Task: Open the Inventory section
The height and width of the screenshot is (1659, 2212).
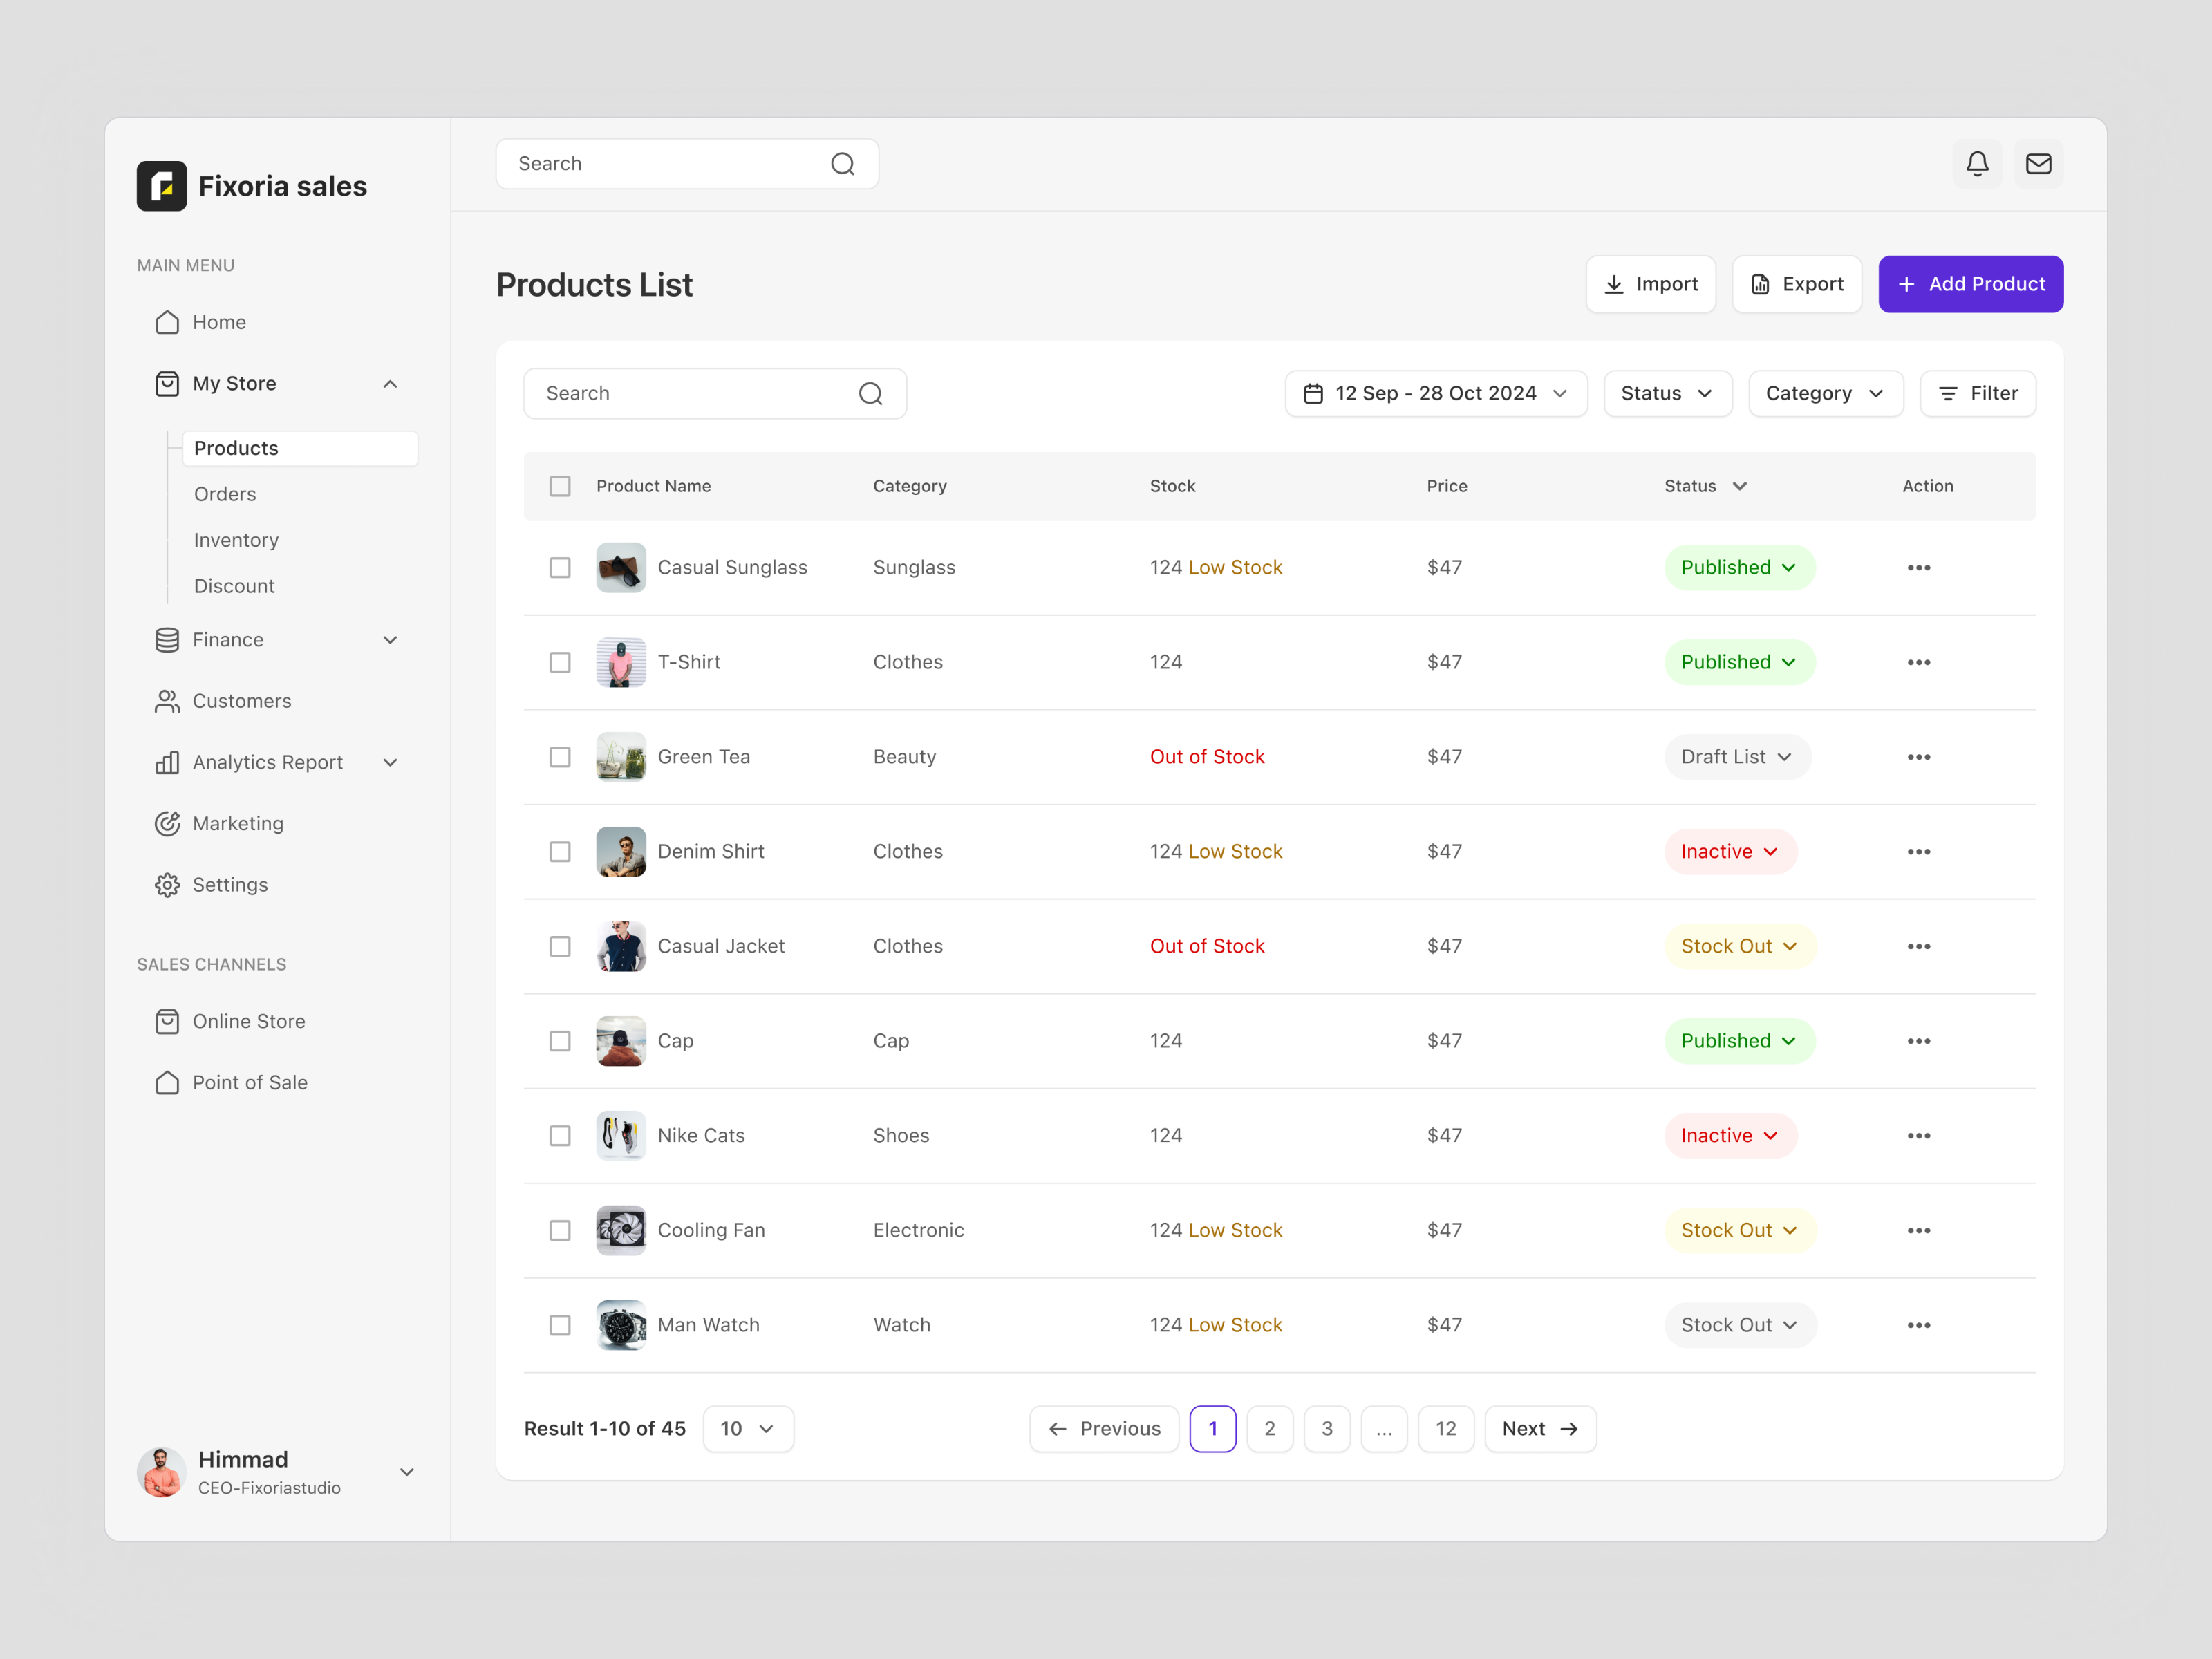Action: click(236, 540)
